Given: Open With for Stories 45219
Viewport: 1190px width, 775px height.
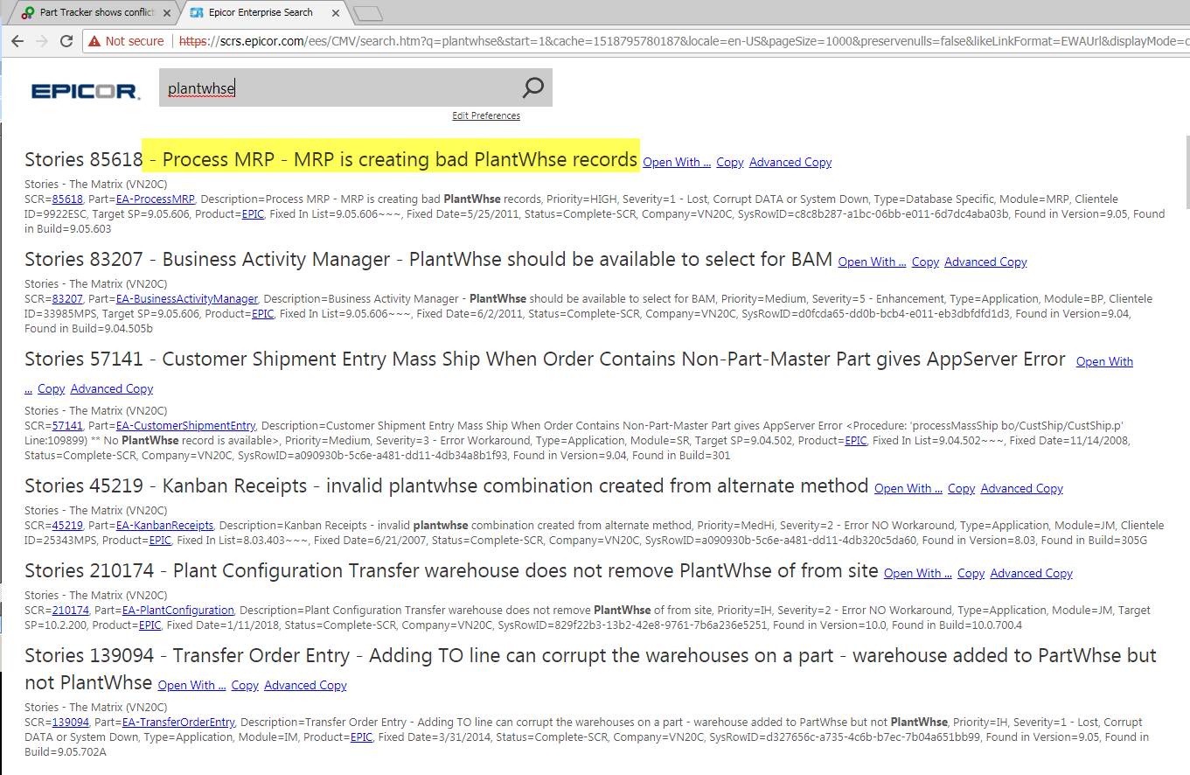Looking at the screenshot, I should point(908,488).
